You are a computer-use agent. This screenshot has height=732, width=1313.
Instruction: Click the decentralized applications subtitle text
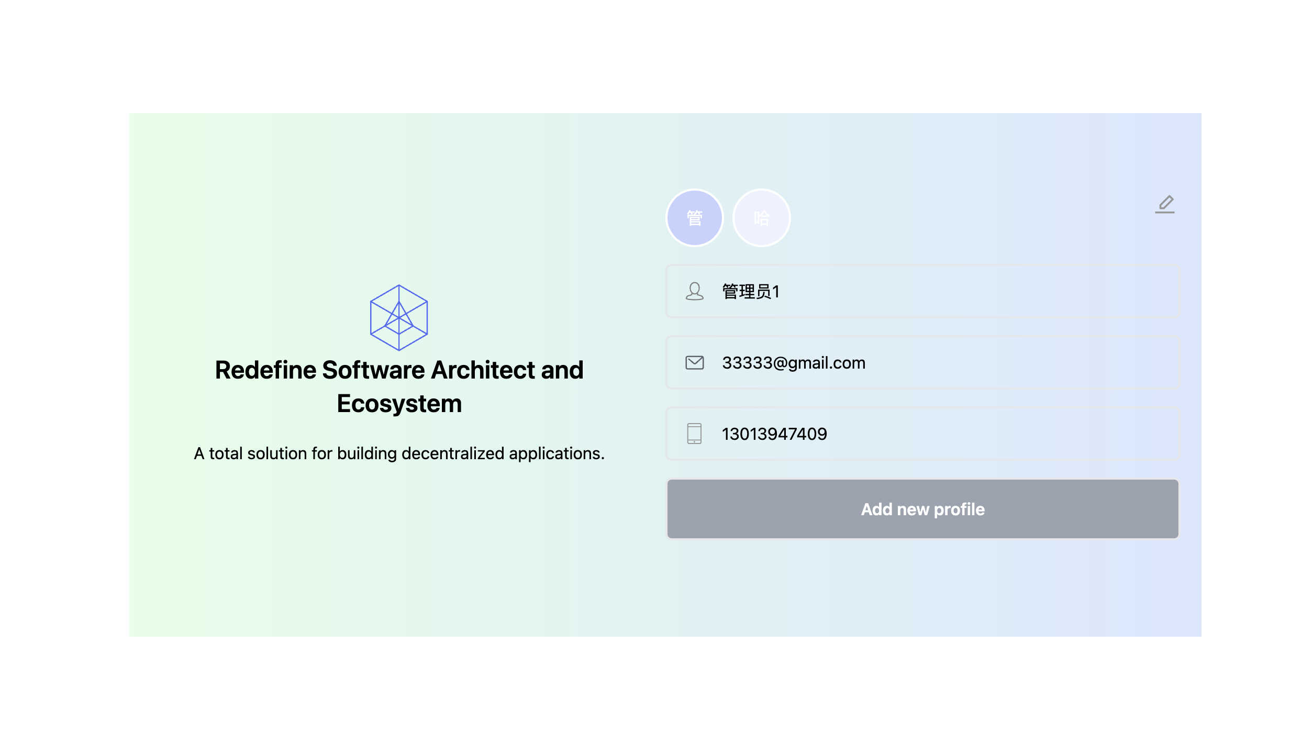[399, 453]
